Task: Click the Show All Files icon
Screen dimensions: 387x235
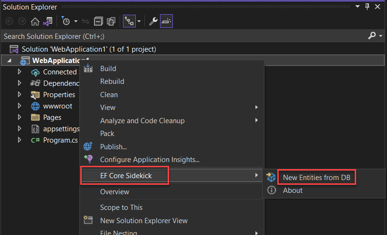Action: pyautogui.click(x=111, y=21)
